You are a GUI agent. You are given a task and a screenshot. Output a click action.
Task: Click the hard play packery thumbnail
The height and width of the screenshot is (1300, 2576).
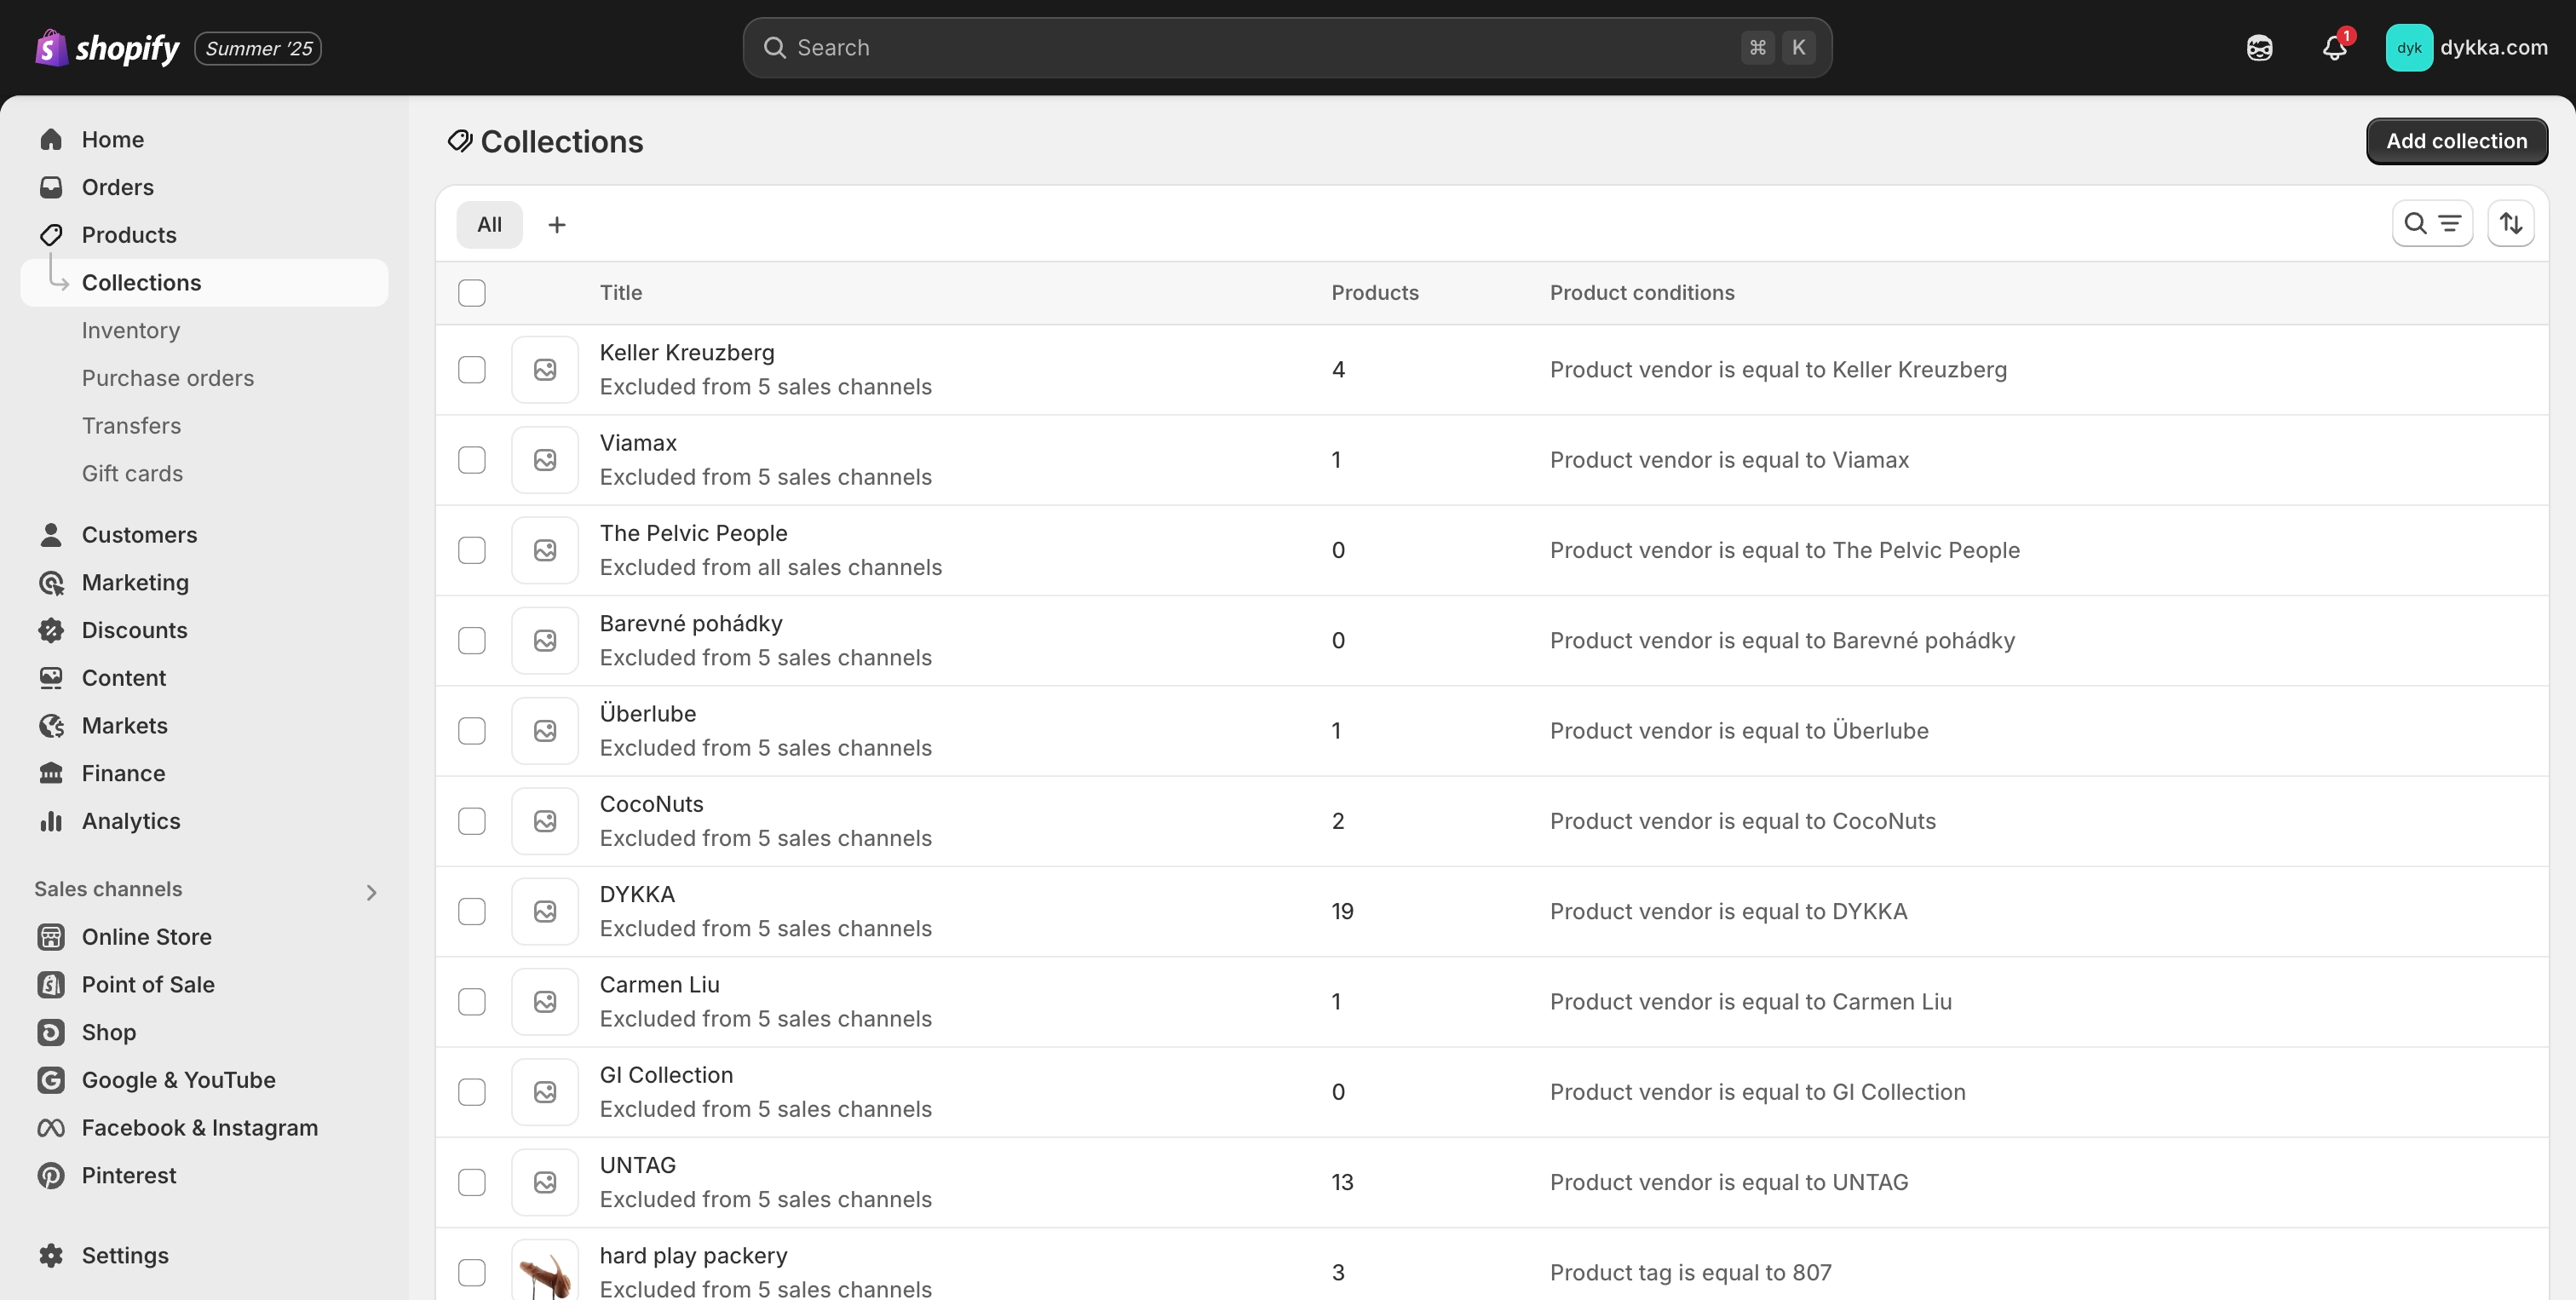[x=545, y=1272]
